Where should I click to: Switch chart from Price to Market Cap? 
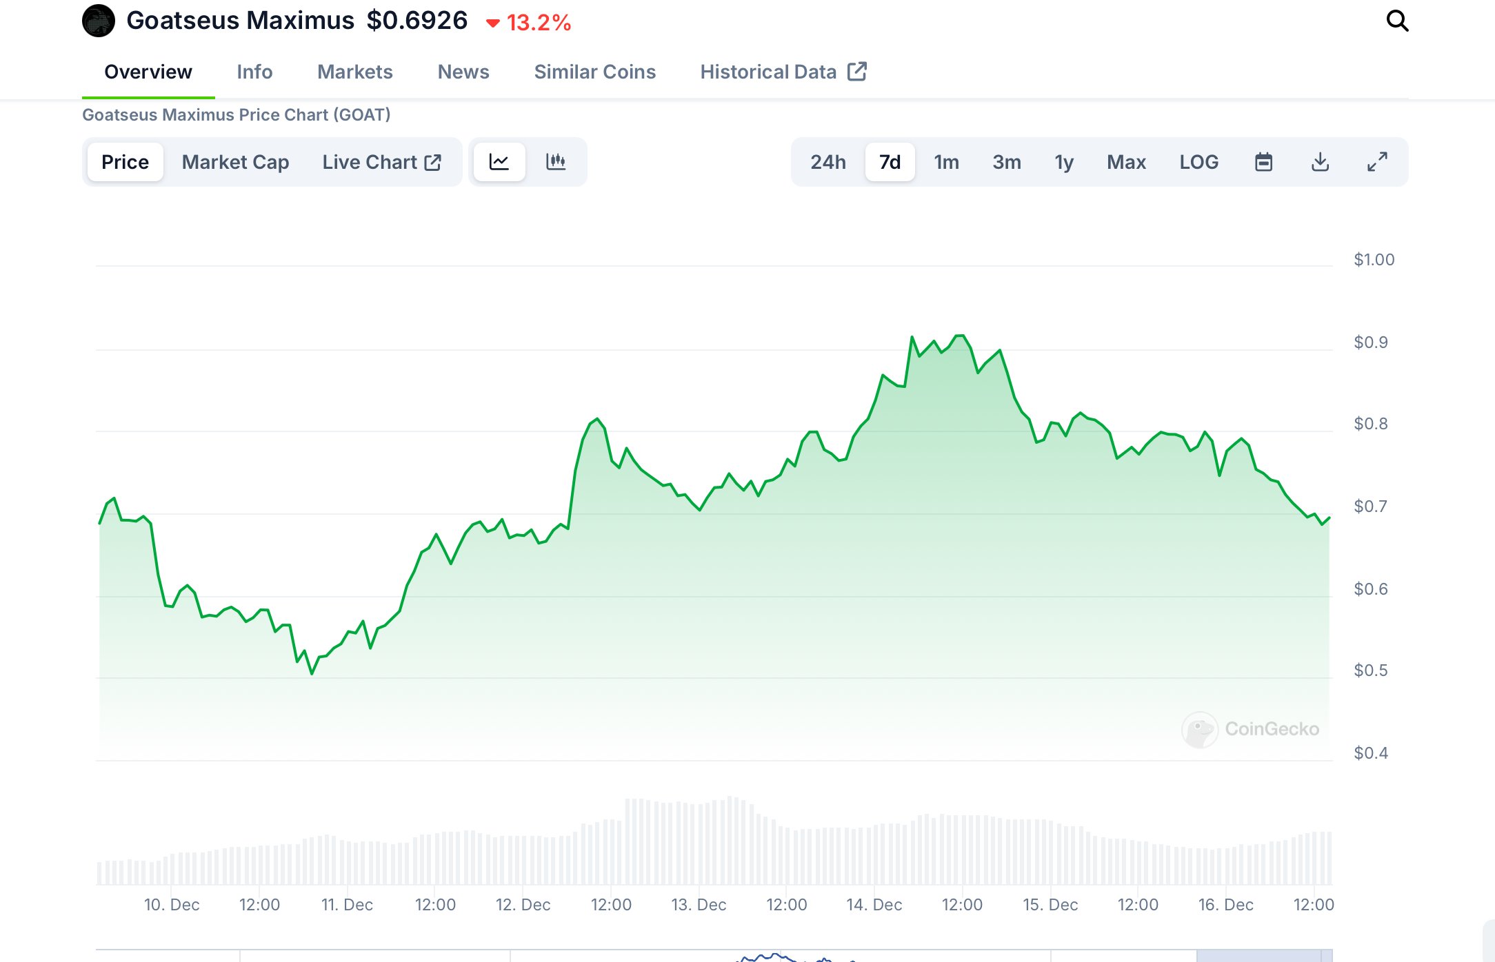235,162
